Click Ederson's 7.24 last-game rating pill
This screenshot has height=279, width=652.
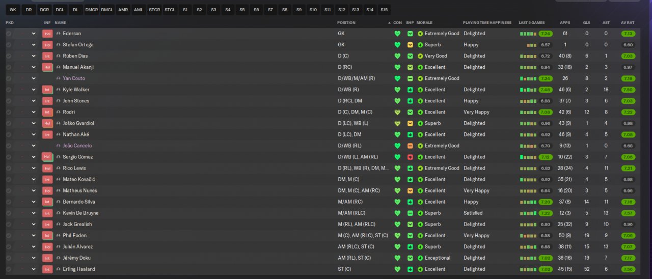[546, 34]
